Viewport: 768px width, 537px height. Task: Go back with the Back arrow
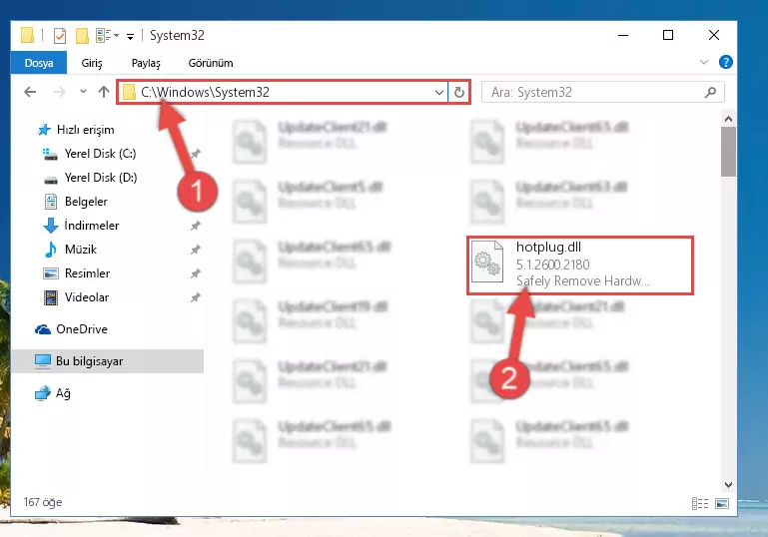click(x=30, y=92)
